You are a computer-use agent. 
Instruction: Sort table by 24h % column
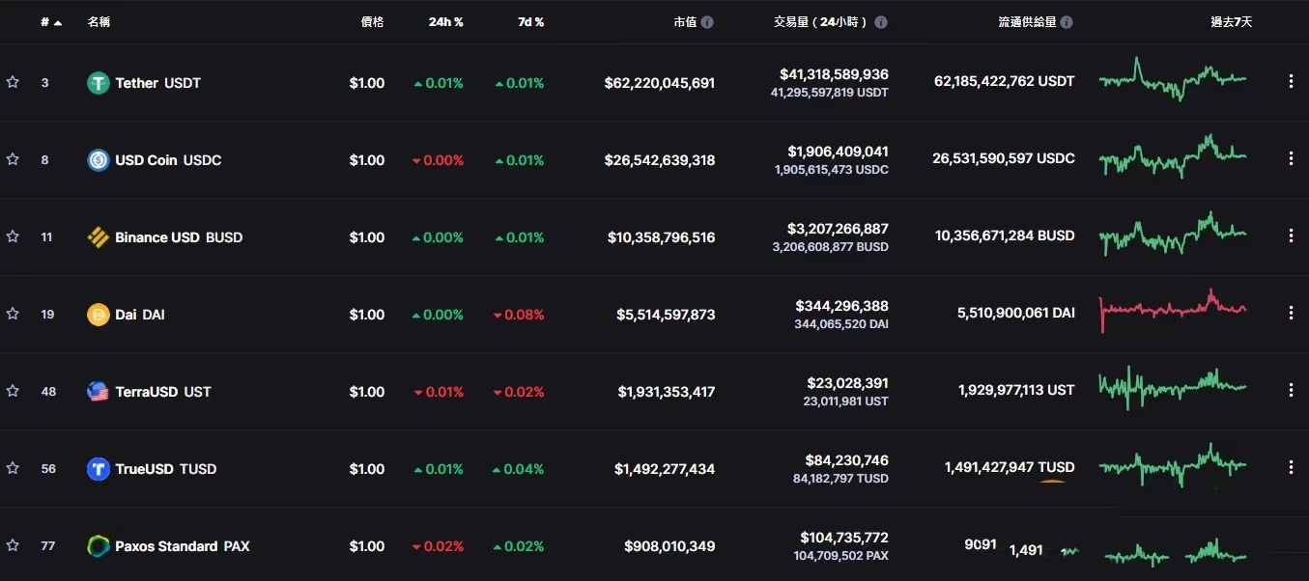click(x=445, y=22)
